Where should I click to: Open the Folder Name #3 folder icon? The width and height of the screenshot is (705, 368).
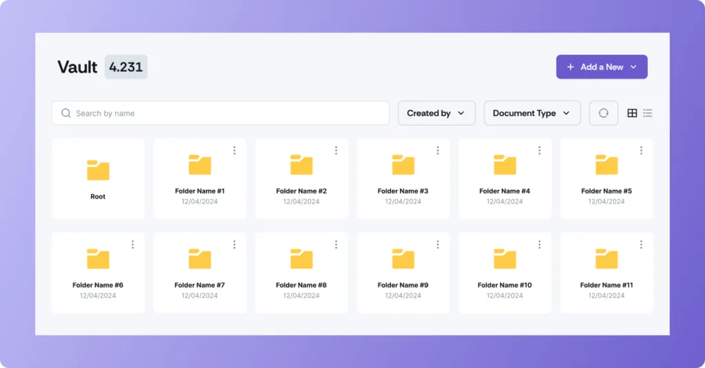[x=403, y=164]
